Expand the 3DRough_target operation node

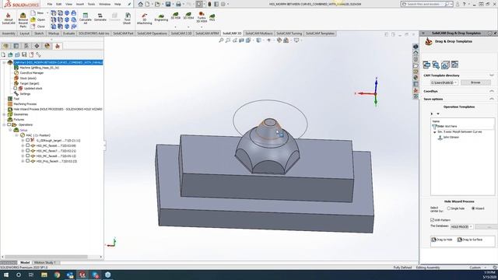pos(23,140)
